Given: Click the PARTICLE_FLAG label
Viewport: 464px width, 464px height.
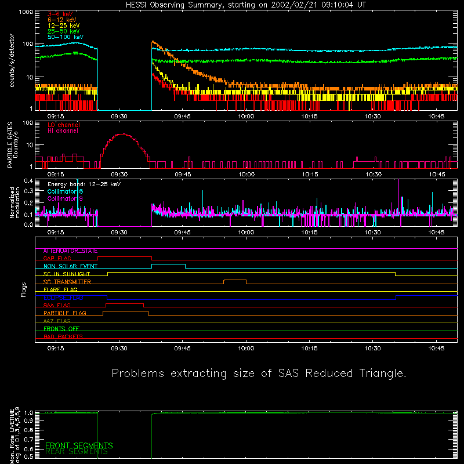Looking at the screenshot, I should 65,313.
